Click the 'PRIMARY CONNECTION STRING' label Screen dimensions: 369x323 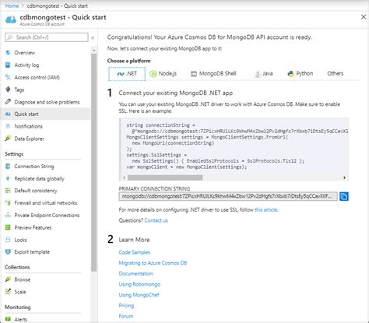click(154, 188)
